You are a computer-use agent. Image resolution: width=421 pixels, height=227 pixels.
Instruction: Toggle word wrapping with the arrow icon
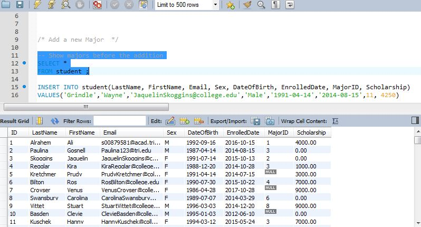point(290,5)
